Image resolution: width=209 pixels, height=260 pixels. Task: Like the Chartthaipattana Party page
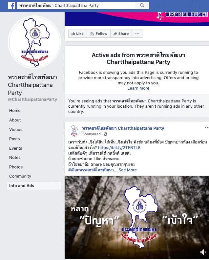[77, 34]
